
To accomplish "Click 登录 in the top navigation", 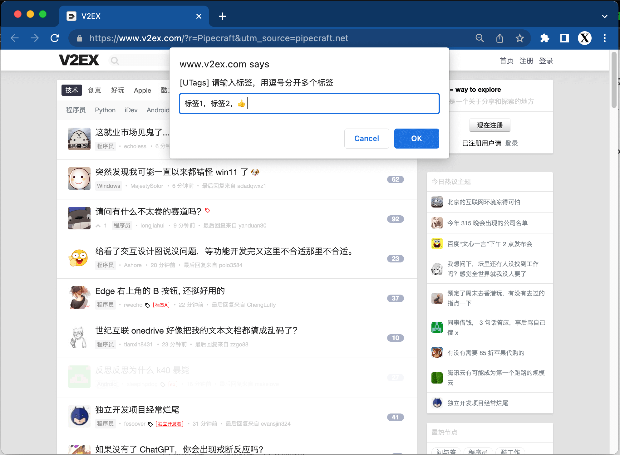I will (546, 61).
